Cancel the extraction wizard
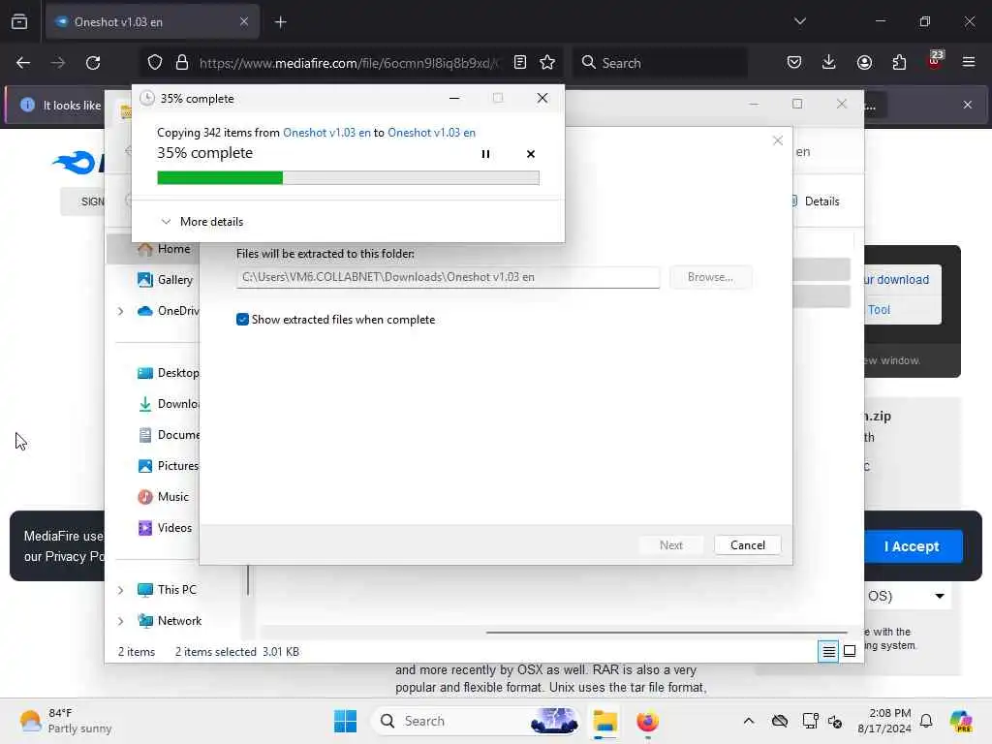 (x=747, y=544)
